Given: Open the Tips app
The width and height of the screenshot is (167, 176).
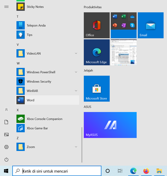Looking at the screenshot, I should [x=47, y=35].
